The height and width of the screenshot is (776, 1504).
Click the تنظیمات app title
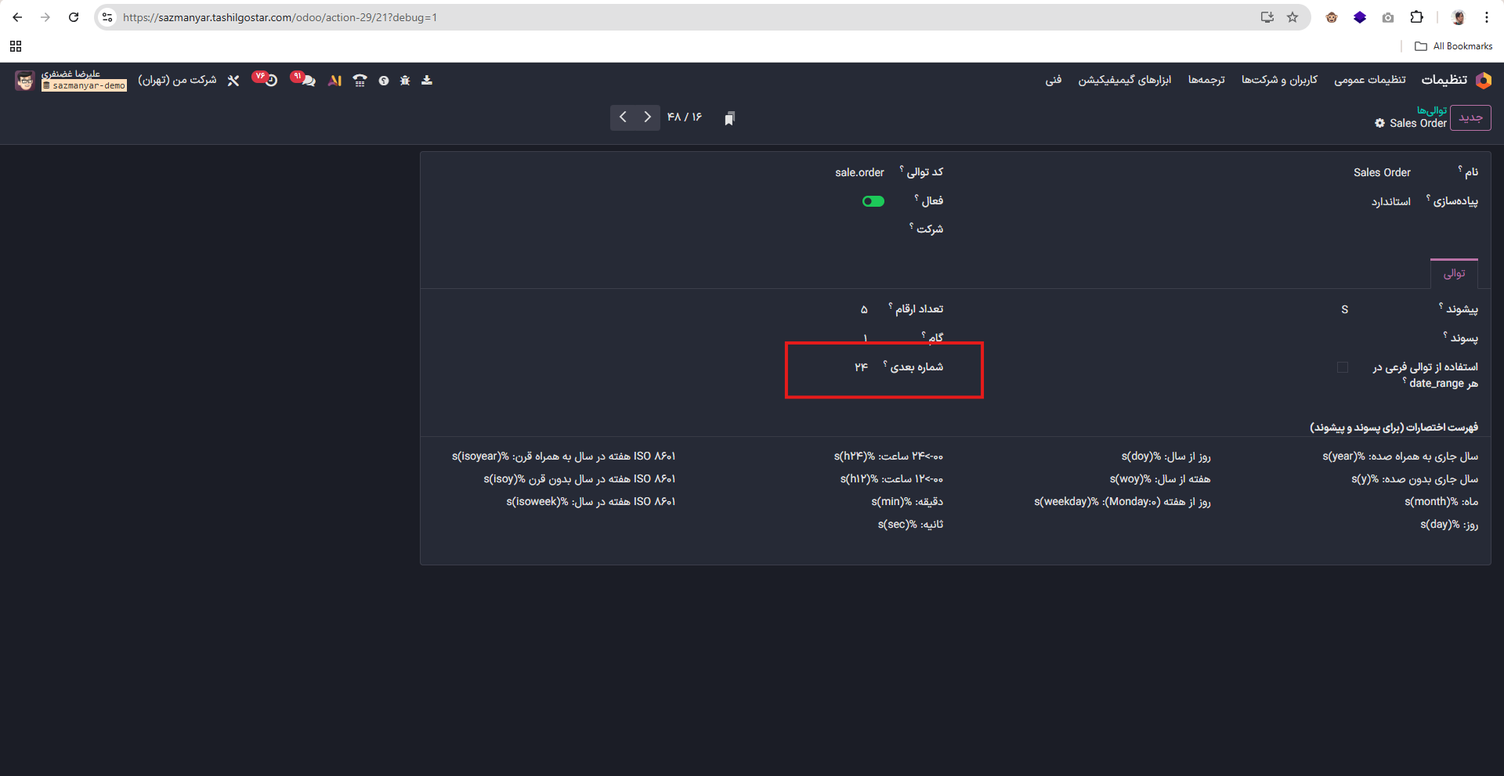tap(1444, 80)
